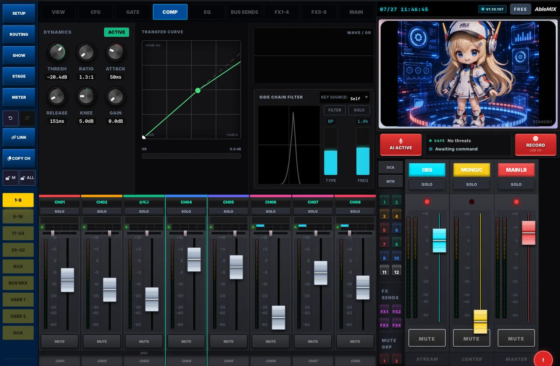This screenshot has height=366, width=560.
Task: Click the redo arrow icon
Action: pos(28,118)
